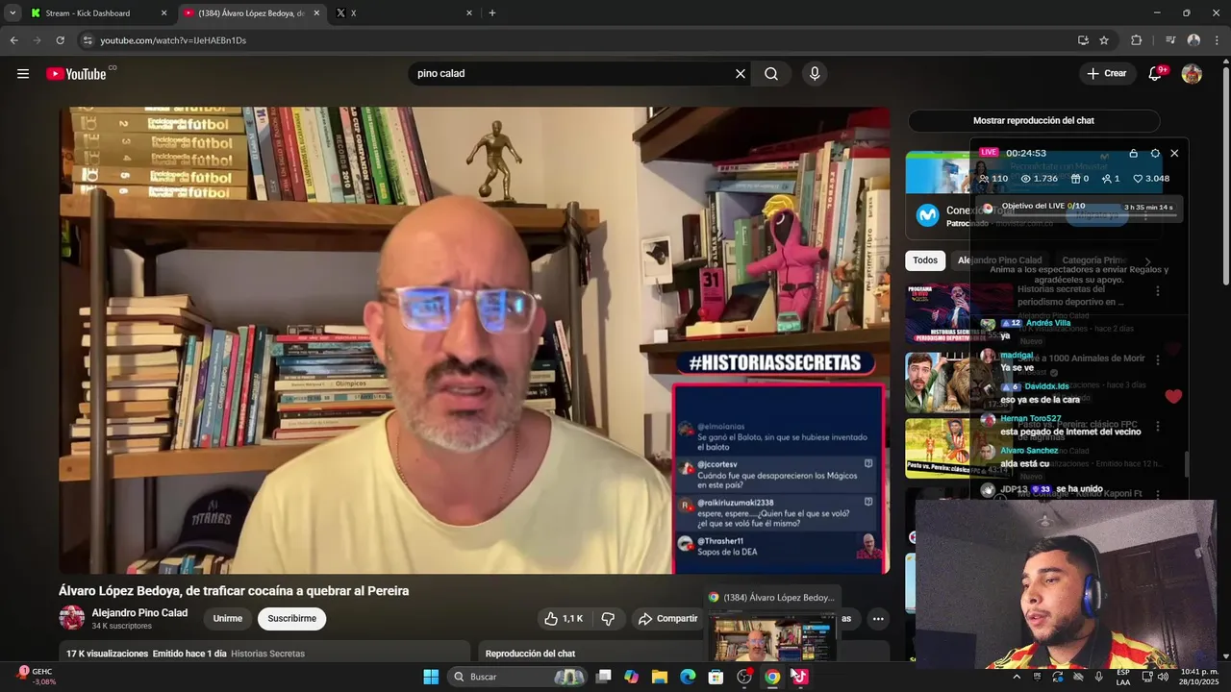
Task: Open Microsoft Edge from the taskbar
Action: [x=688, y=677]
